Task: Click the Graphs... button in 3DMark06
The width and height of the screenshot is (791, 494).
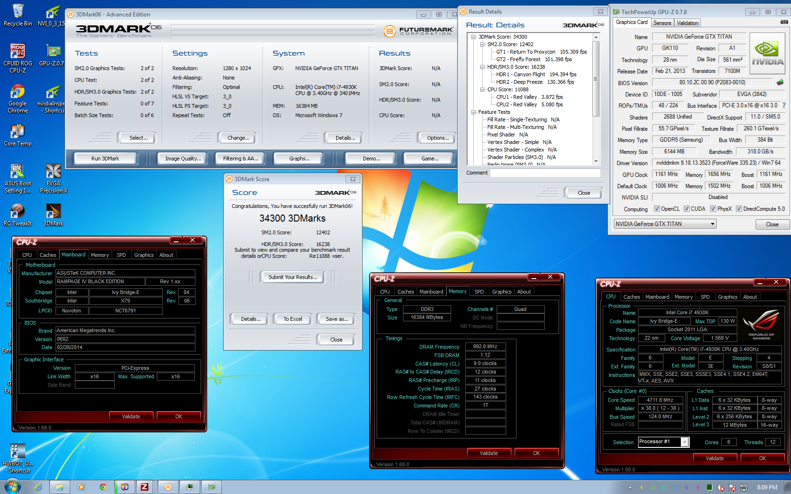Action: tap(299, 159)
